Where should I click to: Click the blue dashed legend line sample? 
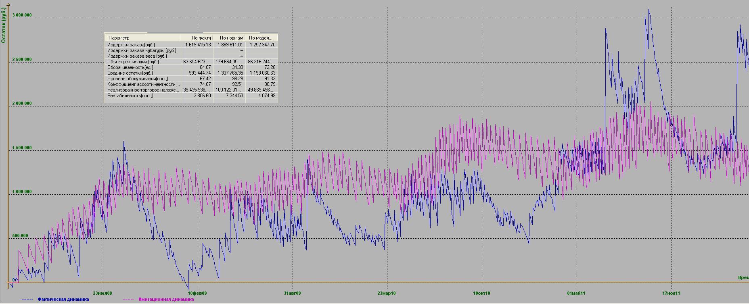point(27,300)
